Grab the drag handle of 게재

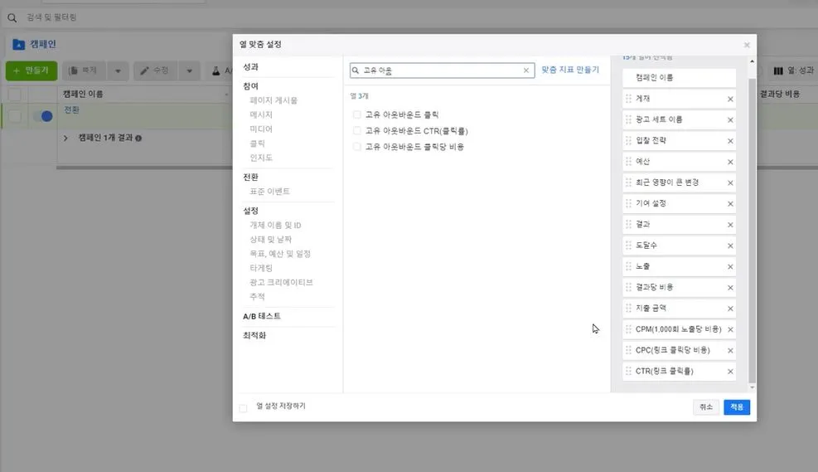point(629,99)
